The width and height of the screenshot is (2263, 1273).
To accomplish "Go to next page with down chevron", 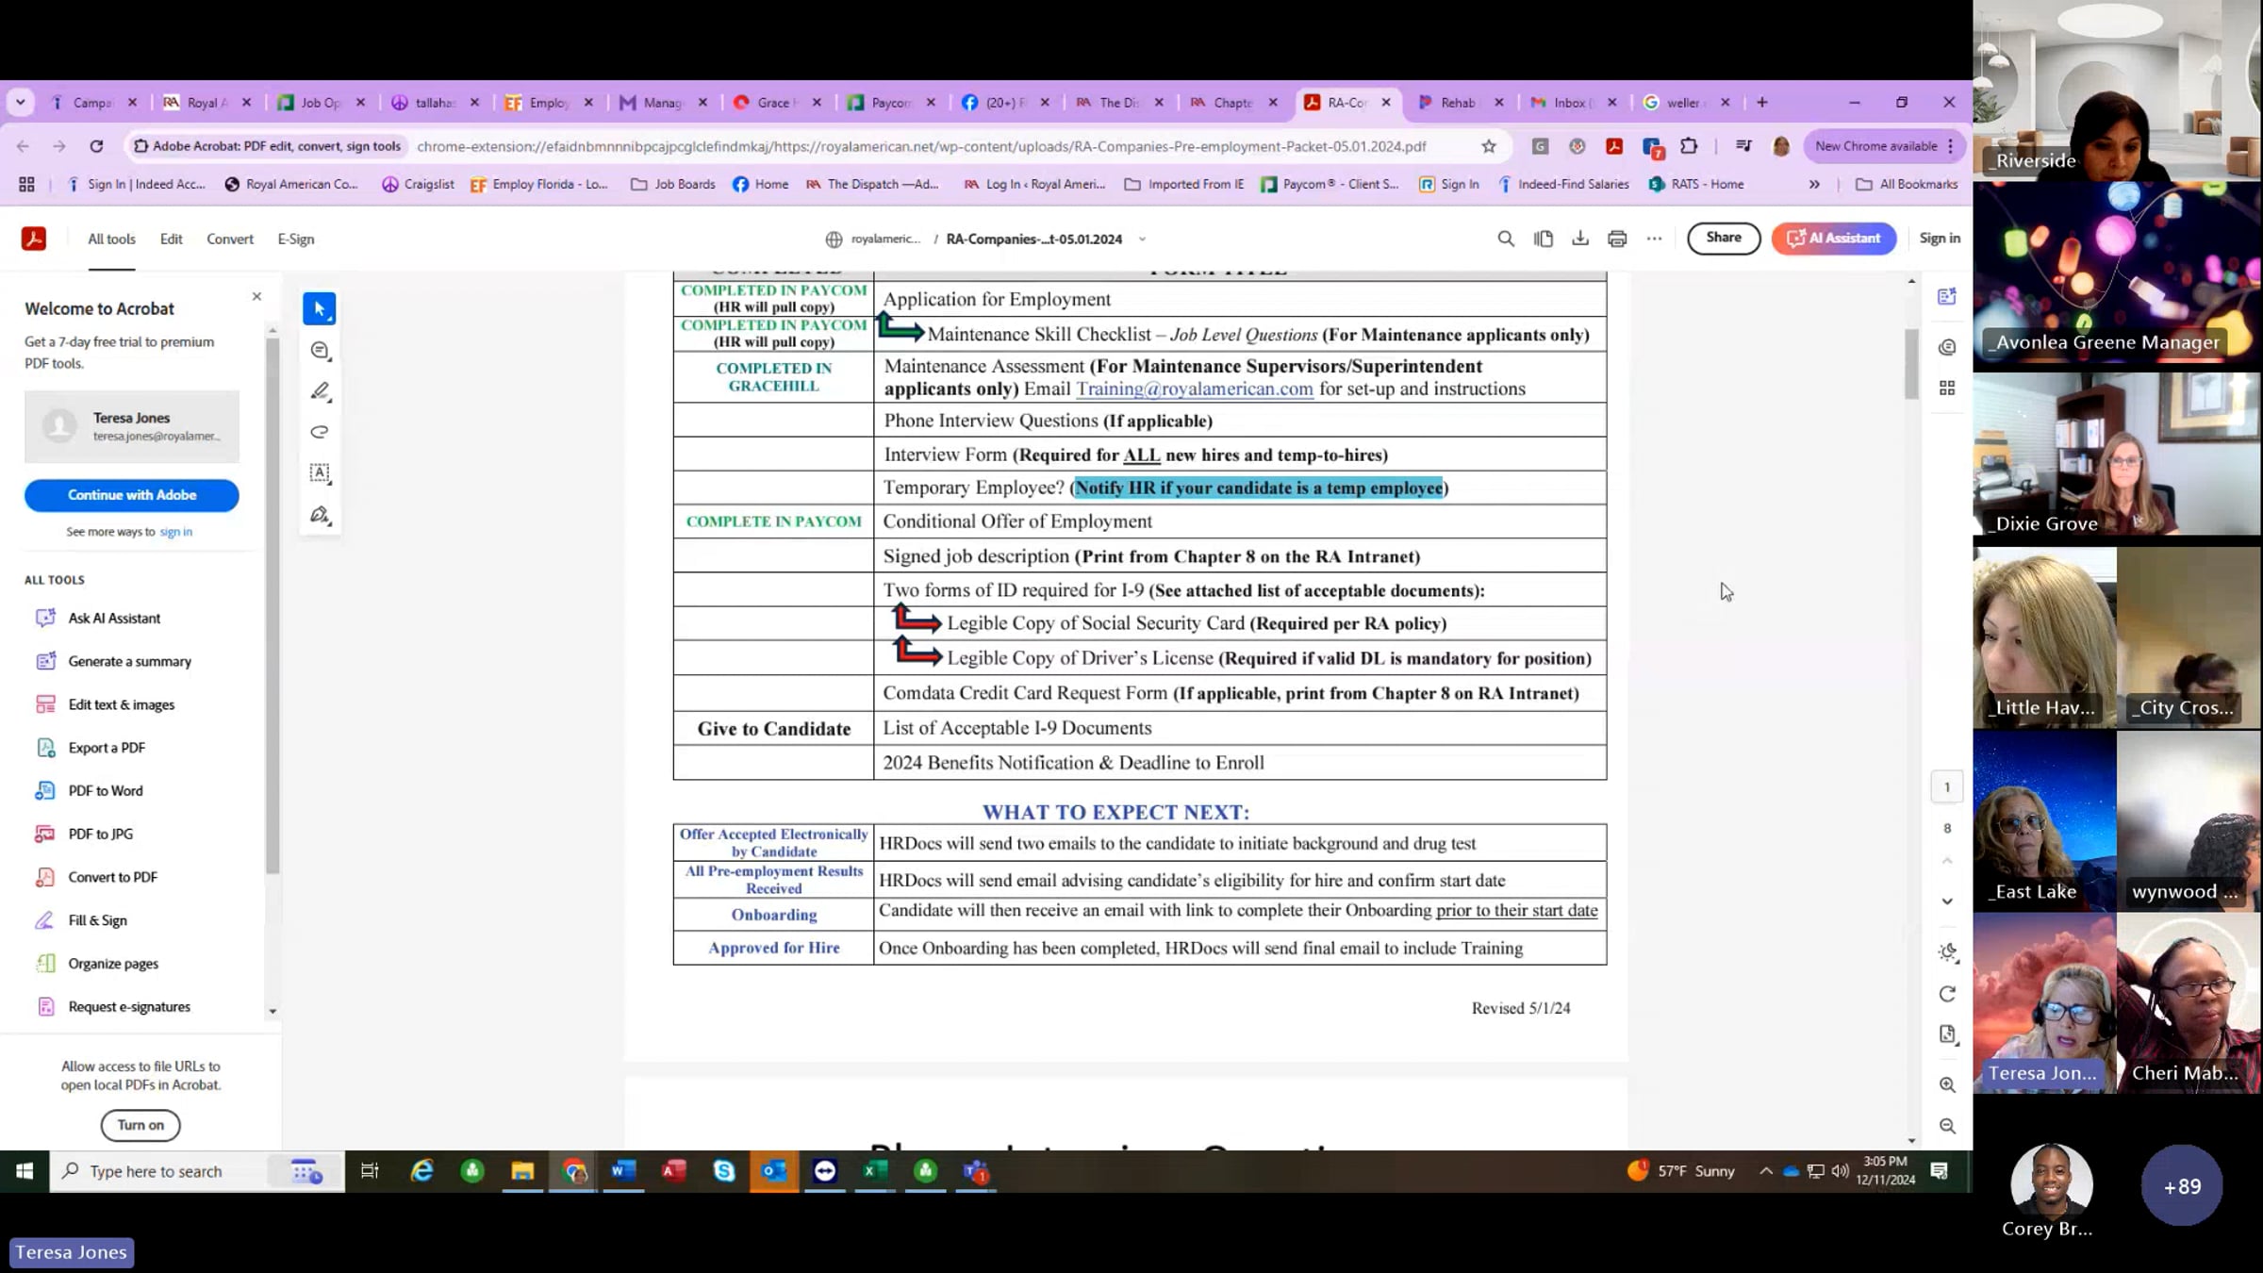I will [1947, 901].
